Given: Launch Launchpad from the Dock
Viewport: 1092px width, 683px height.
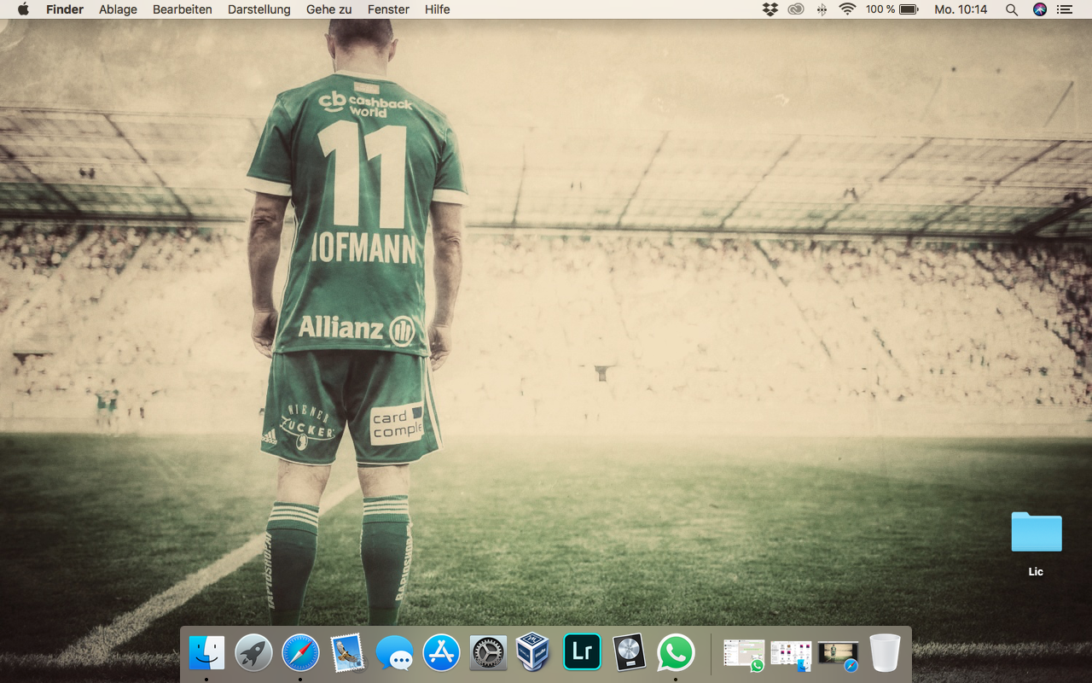Looking at the screenshot, I should coord(253,653).
